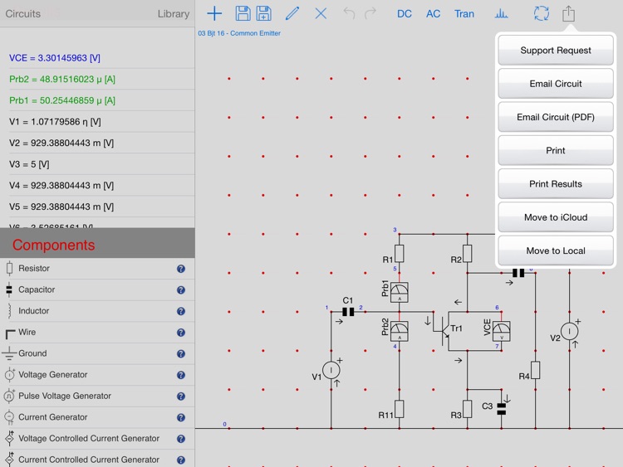Open help for Wire
Screen dimensions: 623x467
181,333
